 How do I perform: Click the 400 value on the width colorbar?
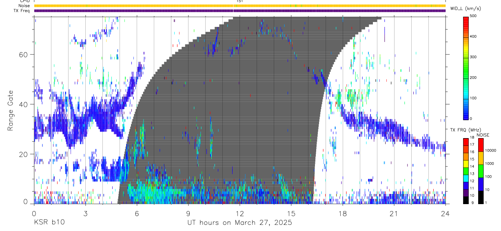(473, 37)
